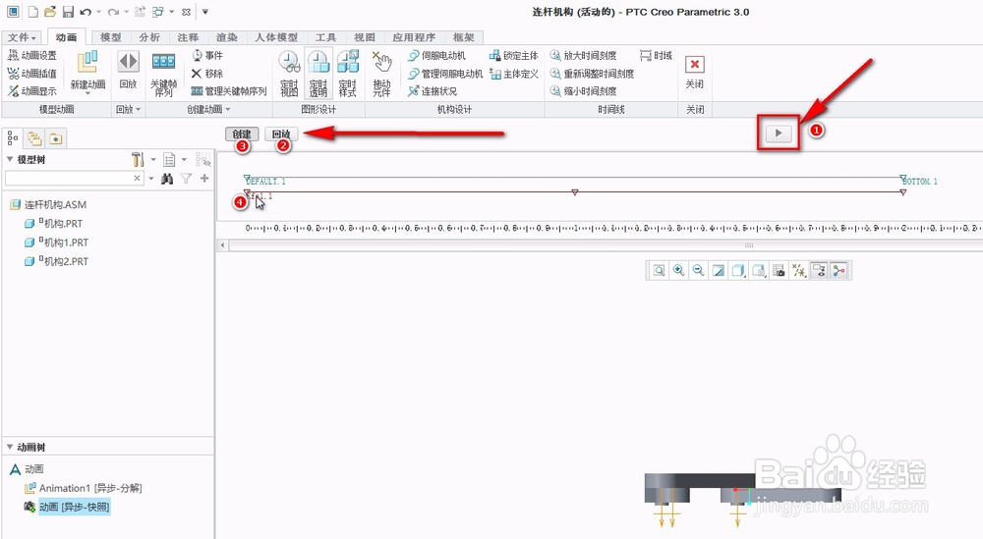Click the Save disk icon
Image resolution: width=983 pixels, height=539 pixels.
69,12
